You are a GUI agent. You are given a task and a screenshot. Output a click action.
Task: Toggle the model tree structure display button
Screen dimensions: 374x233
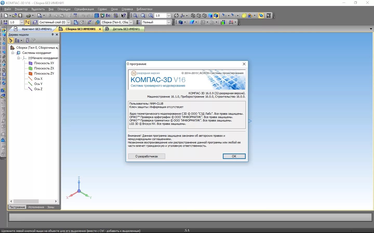(x=11, y=40)
